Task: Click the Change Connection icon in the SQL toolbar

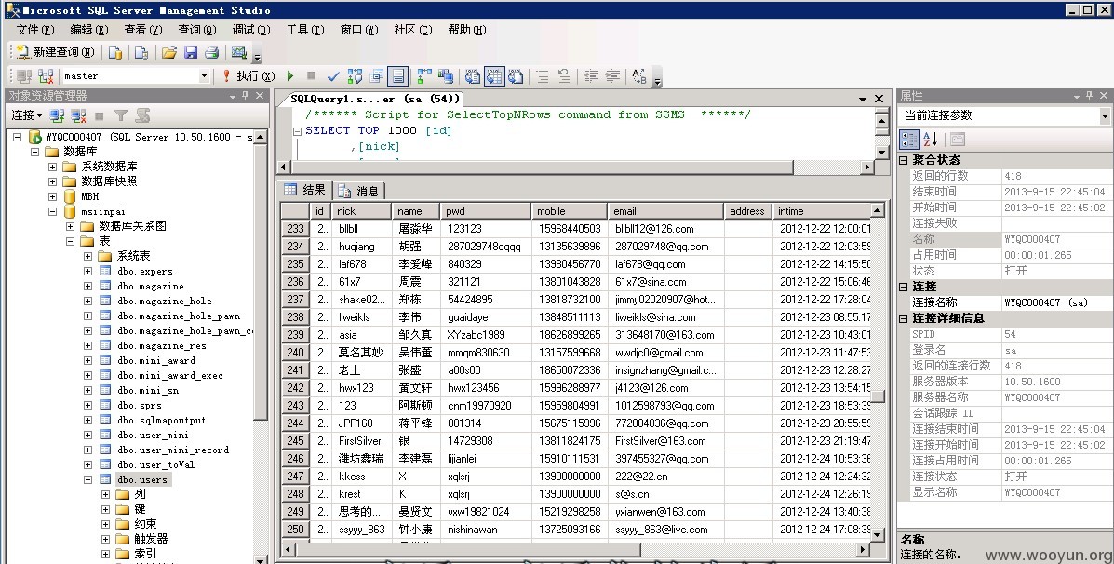Action: (x=47, y=76)
